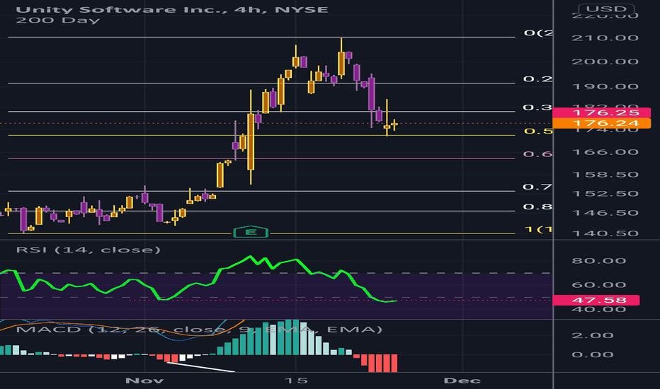
Task: Click the 146.50 price axis label
Action: point(605,213)
